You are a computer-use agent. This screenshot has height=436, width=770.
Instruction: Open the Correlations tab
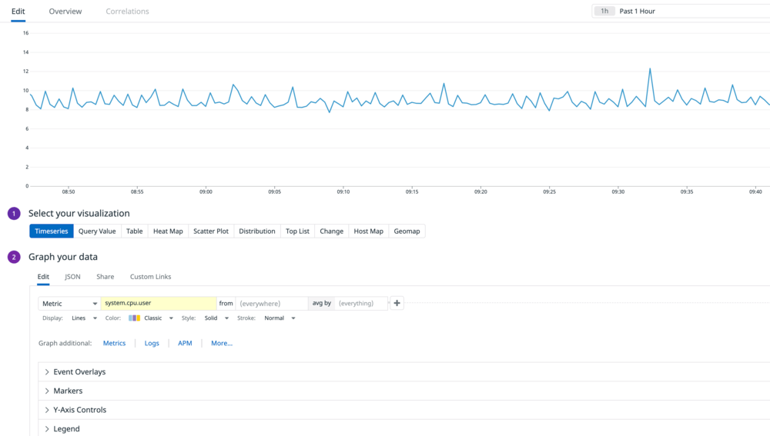click(127, 12)
